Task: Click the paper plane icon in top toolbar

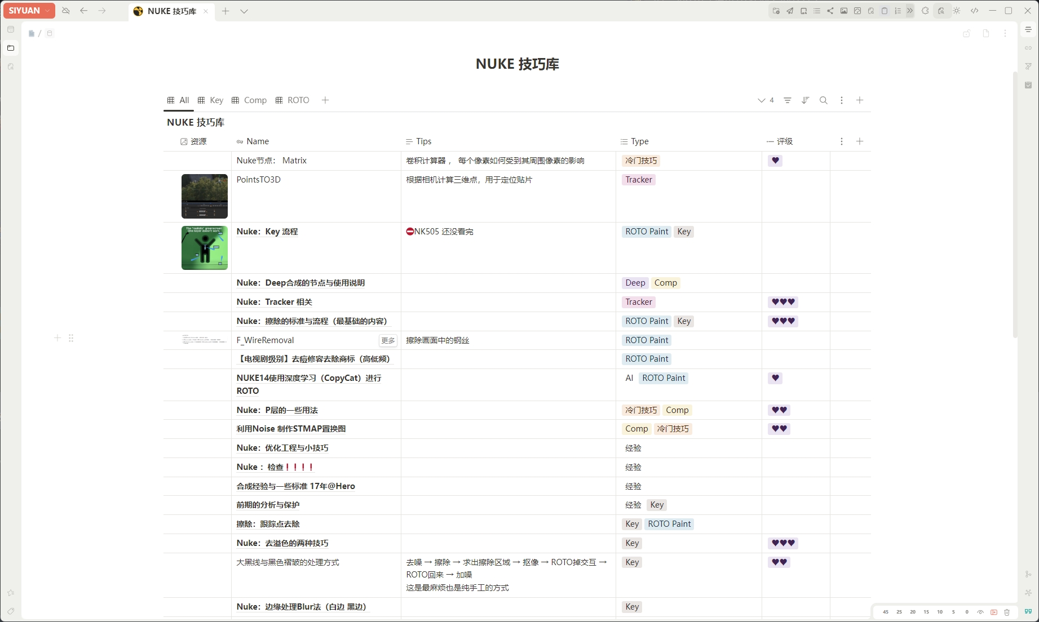Action: pyautogui.click(x=790, y=11)
